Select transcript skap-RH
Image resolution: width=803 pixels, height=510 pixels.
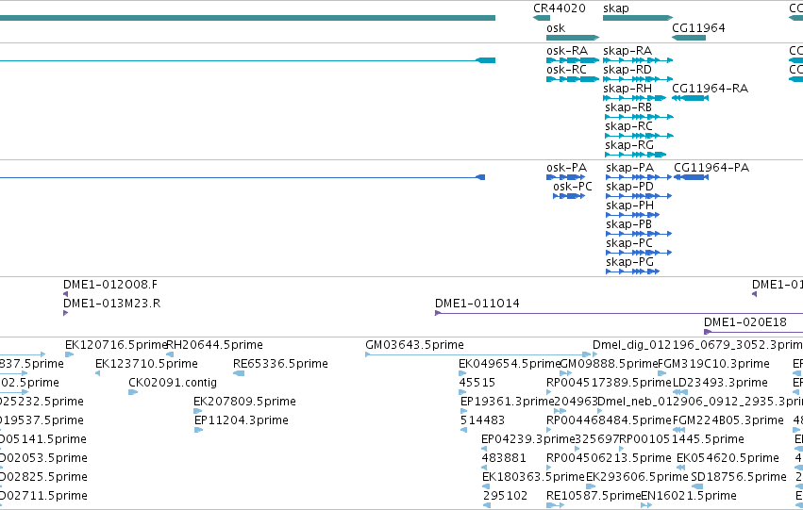pos(635,98)
